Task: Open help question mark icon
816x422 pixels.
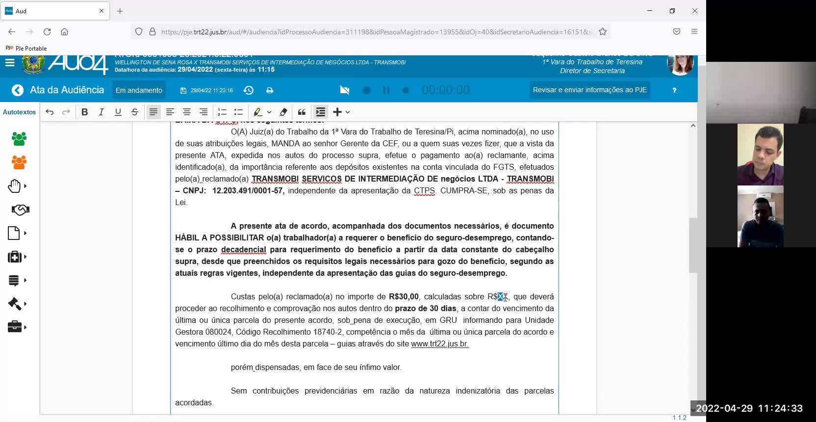Action: click(x=674, y=90)
